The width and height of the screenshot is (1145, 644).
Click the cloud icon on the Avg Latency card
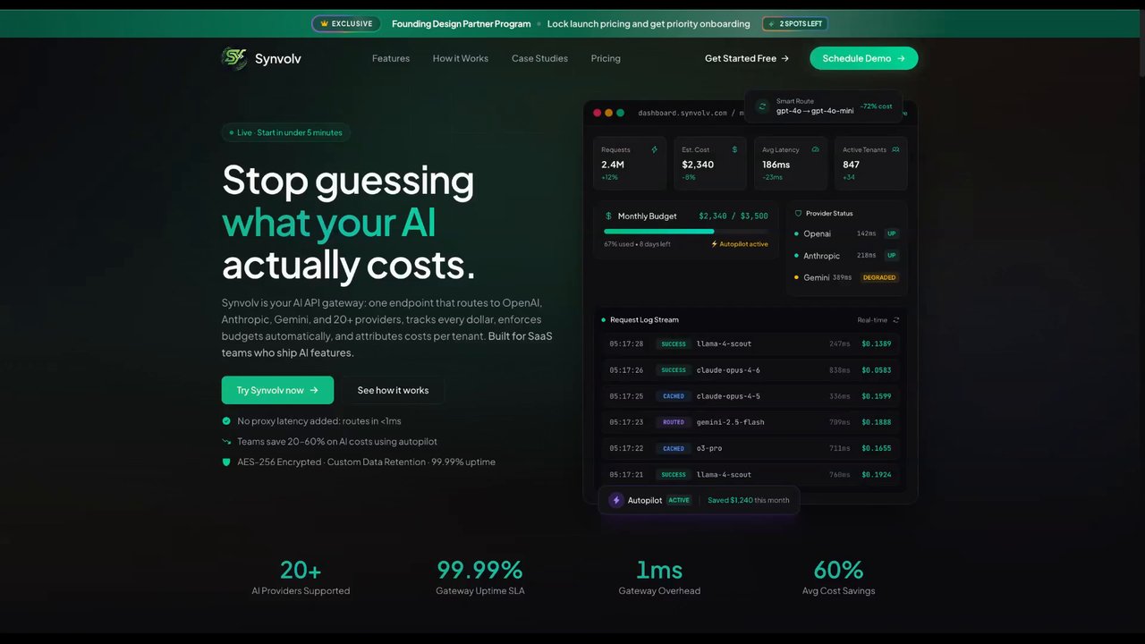815,149
